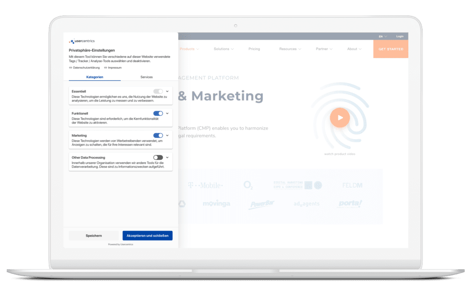The image size is (471, 294).
Task: Disable the Funktionell category switch
Action: tap(158, 113)
